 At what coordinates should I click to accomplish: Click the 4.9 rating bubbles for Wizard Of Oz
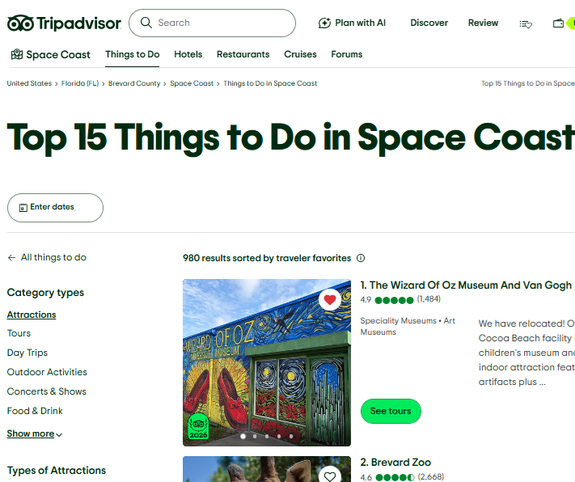pos(394,300)
